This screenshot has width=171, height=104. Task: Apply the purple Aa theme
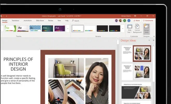click(x=60, y=28)
